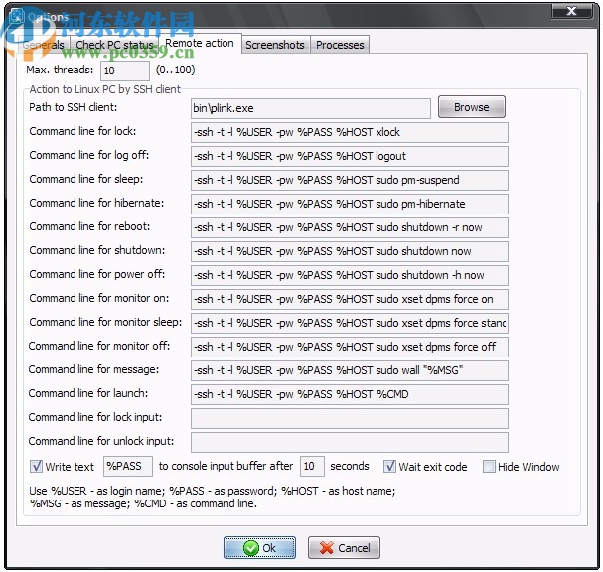Focus the Command line for message field
The height and width of the screenshot is (572, 603).
point(350,371)
